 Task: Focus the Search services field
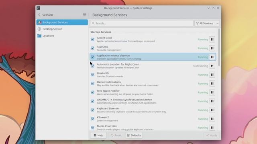(x=142, y=23)
